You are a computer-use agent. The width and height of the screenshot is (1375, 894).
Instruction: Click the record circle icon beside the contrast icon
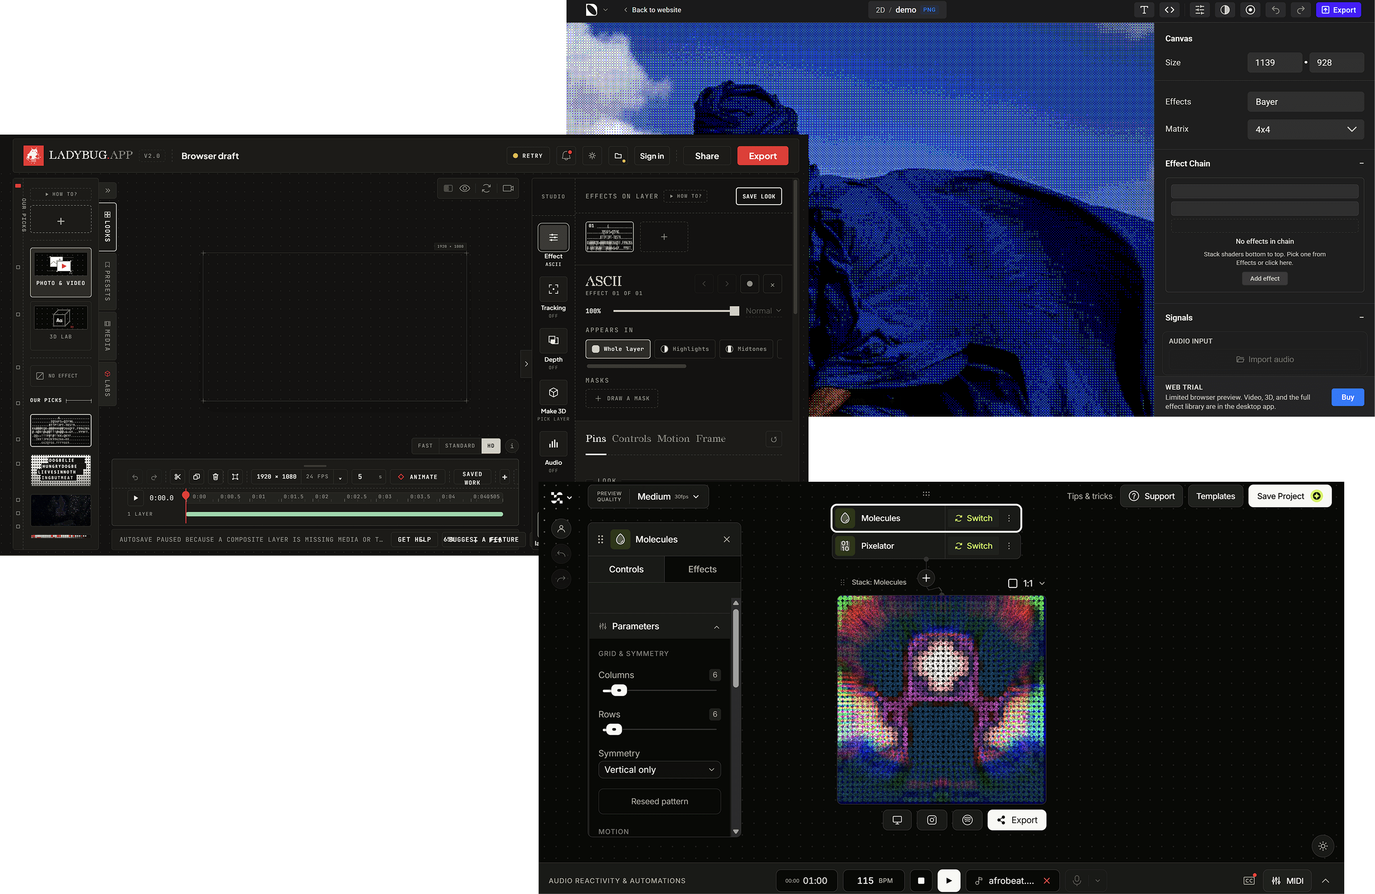point(1250,10)
